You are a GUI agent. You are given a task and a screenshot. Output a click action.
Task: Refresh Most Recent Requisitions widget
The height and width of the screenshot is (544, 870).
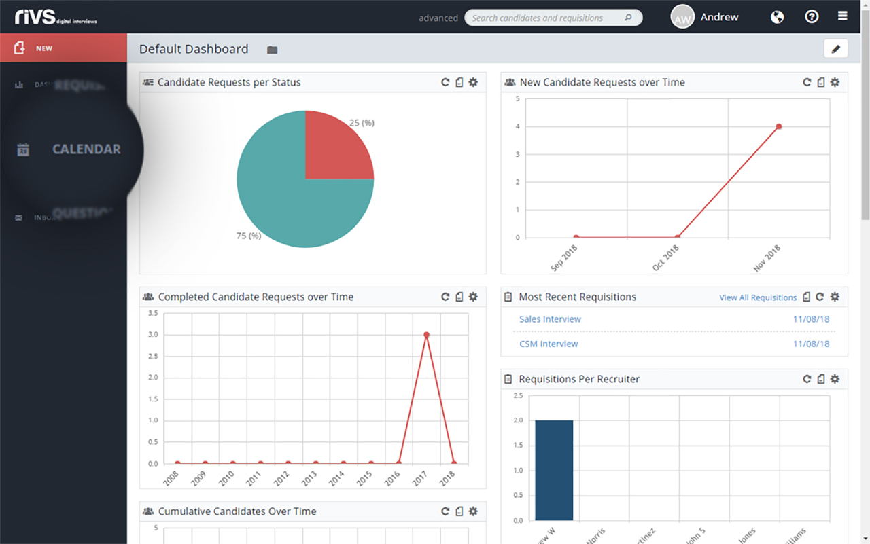[820, 297]
